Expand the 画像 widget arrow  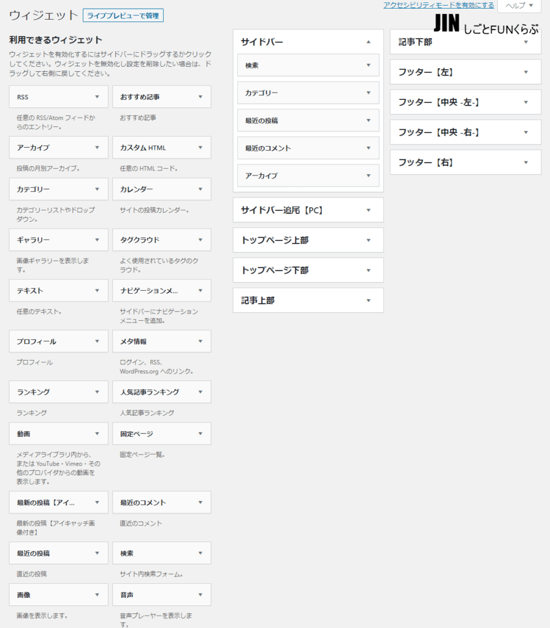click(x=97, y=595)
